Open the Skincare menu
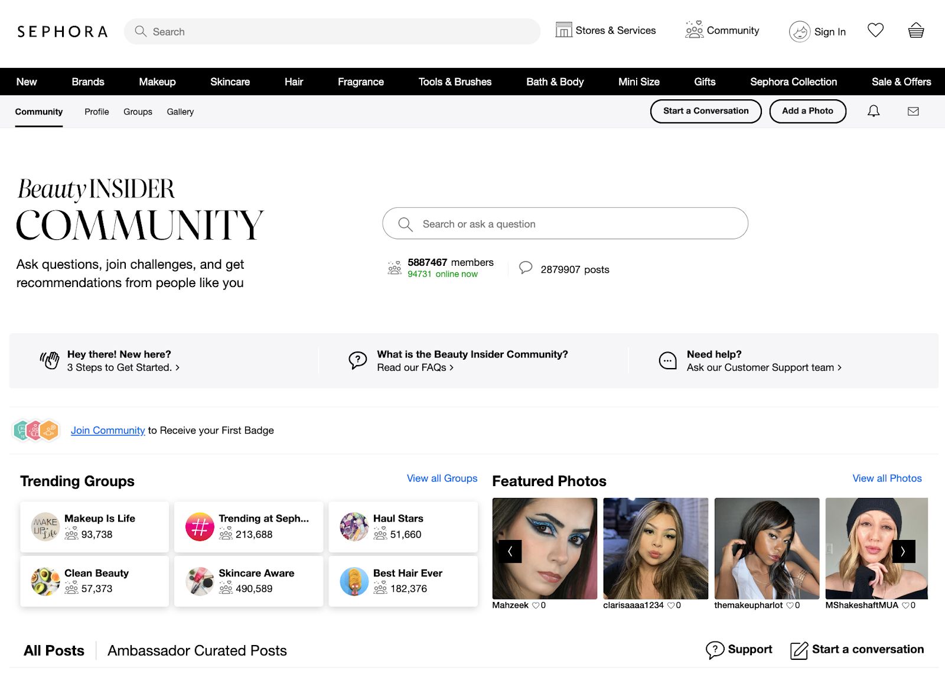Viewport: 945px width, 674px height. (230, 82)
